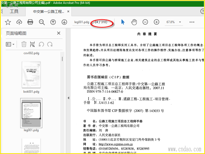Click the ISBN 978-7-114-06827-0 text

tap(105, 92)
